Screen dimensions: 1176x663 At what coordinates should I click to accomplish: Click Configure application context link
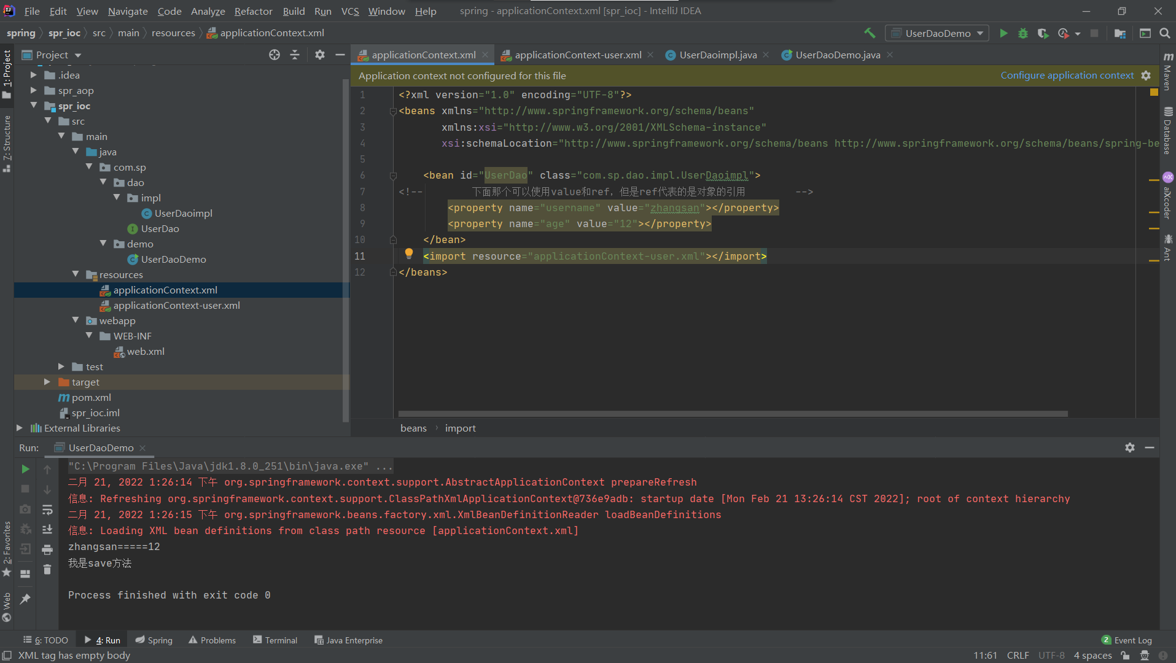pos(1067,76)
